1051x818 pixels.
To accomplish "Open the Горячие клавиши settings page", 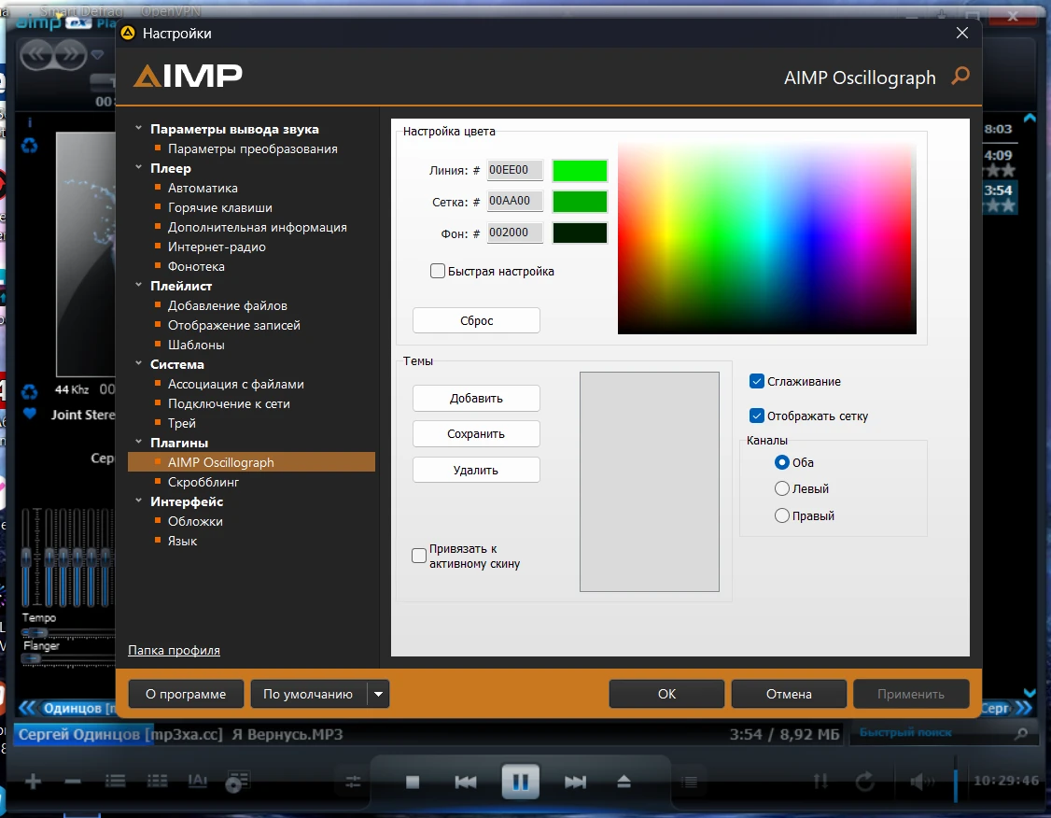I will 220,208.
